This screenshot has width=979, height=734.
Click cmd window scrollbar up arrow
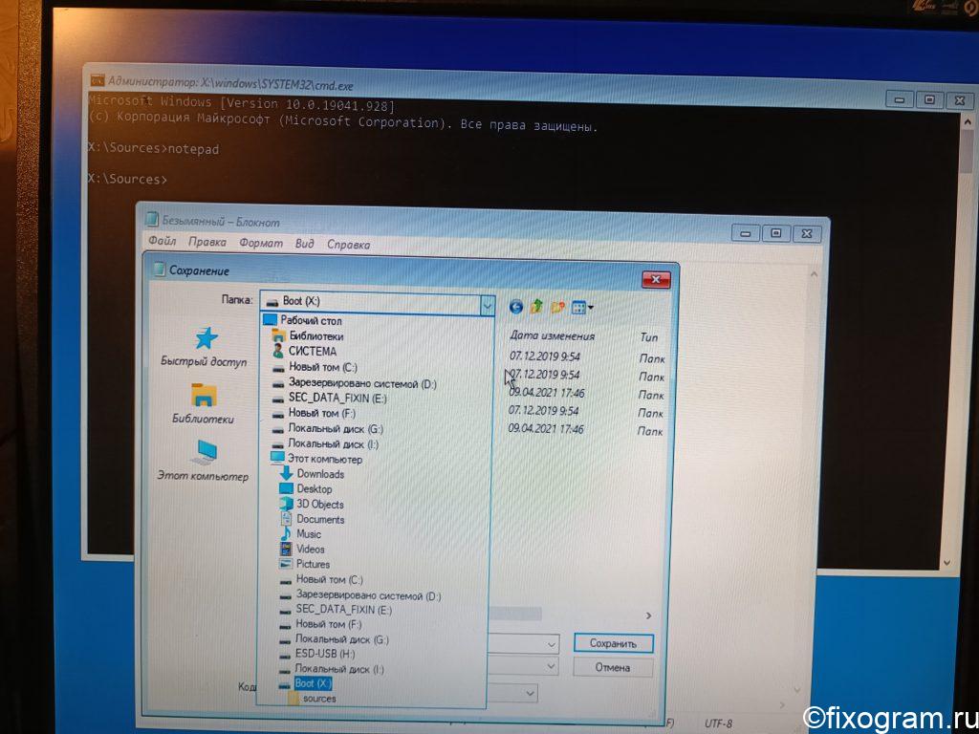coord(968,121)
